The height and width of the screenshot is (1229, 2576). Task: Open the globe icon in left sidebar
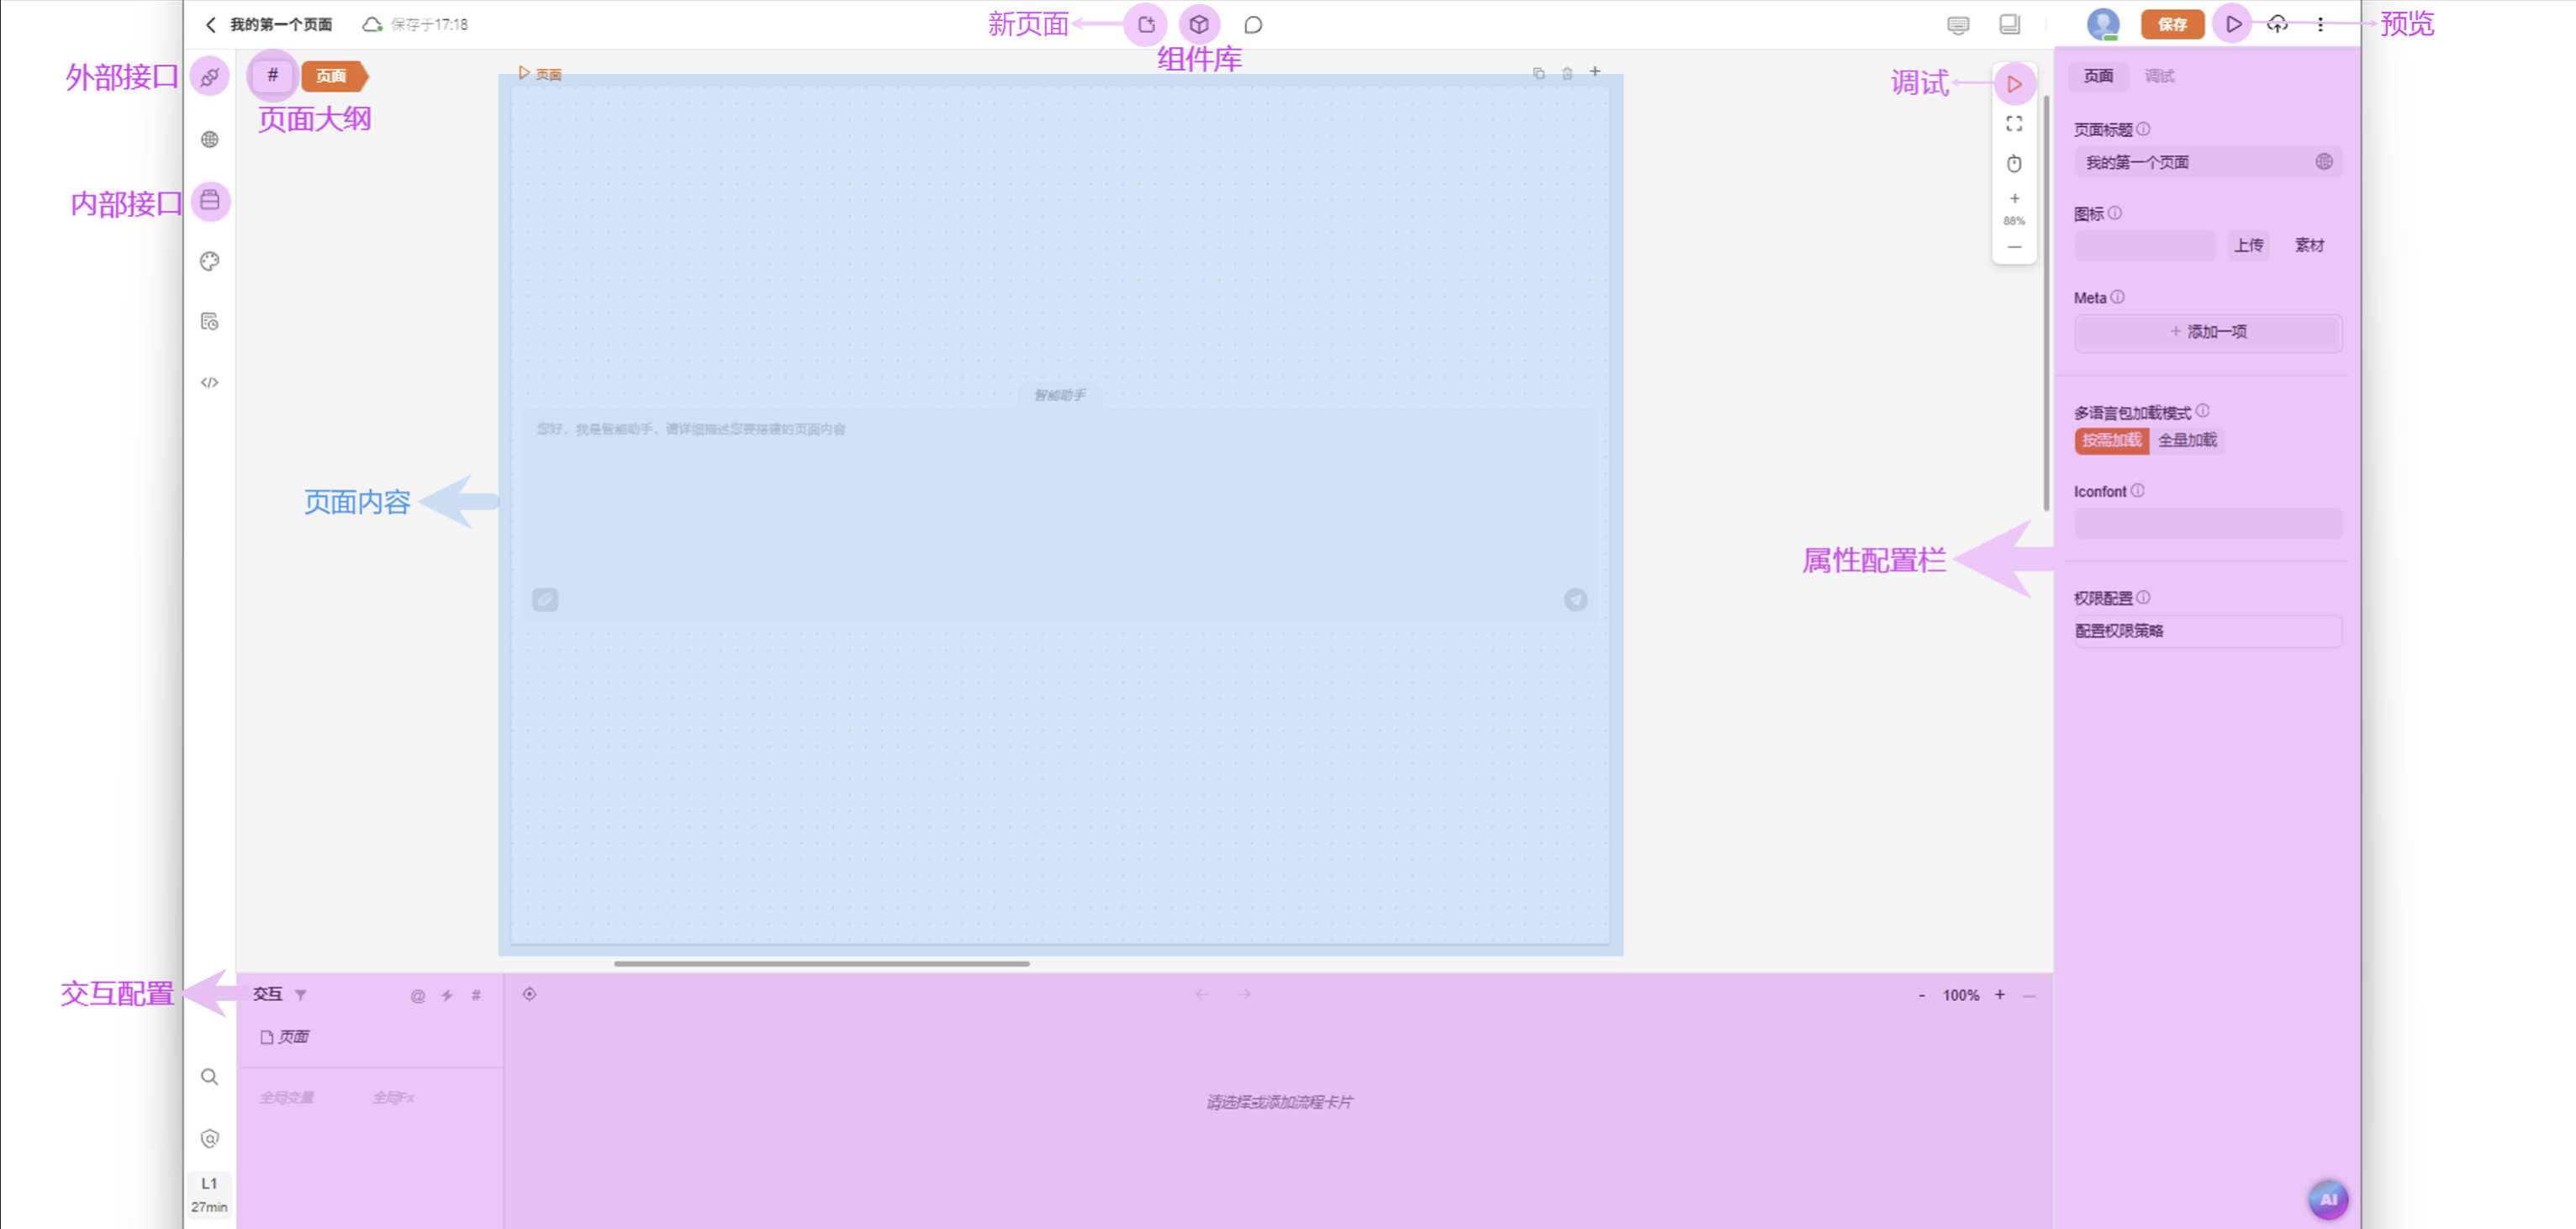click(x=210, y=140)
